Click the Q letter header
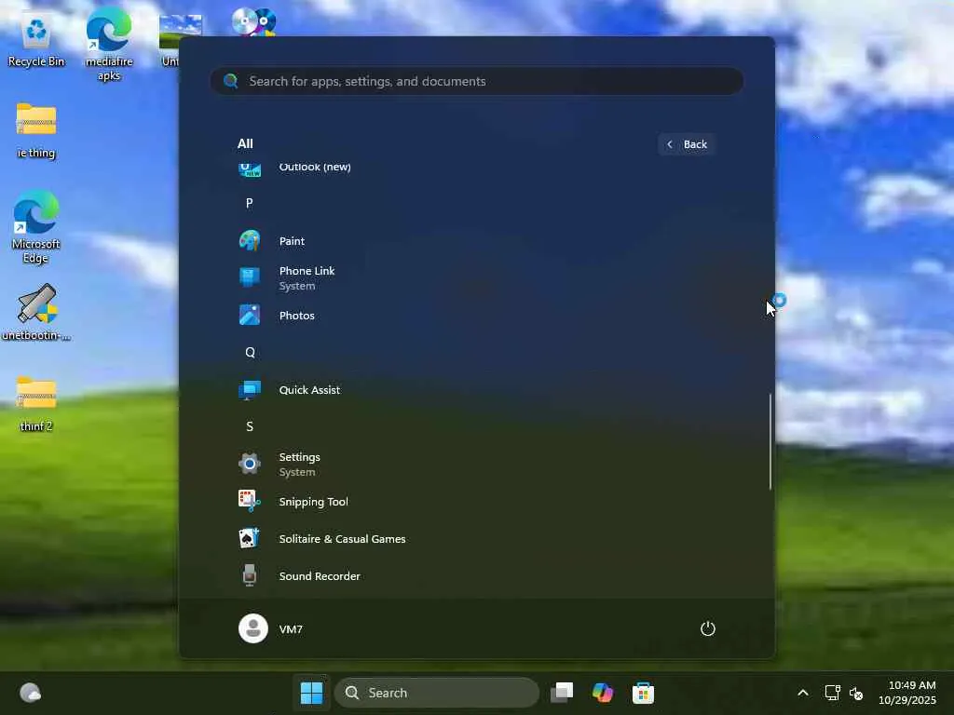954x715 pixels. pos(250,353)
